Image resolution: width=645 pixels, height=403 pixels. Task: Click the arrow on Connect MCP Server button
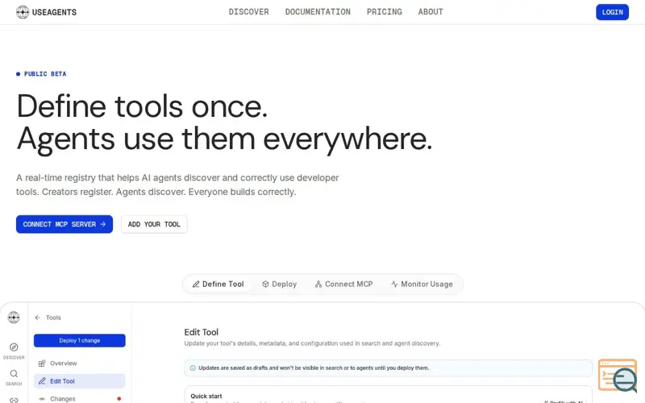click(x=103, y=224)
